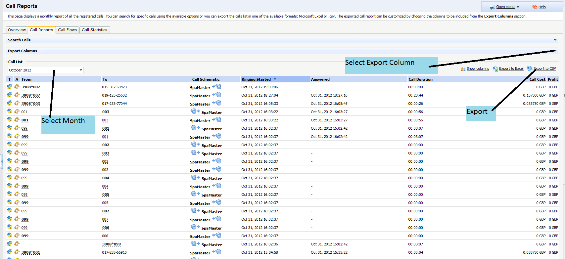565x259 pixels.
Task: Open the Help link
Action: tap(542, 7)
